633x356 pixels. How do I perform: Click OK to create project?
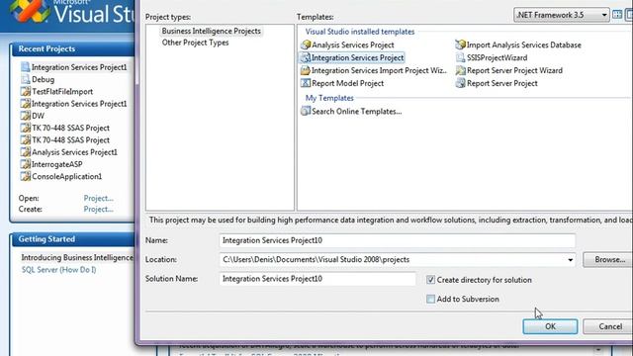(x=550, y=326)
